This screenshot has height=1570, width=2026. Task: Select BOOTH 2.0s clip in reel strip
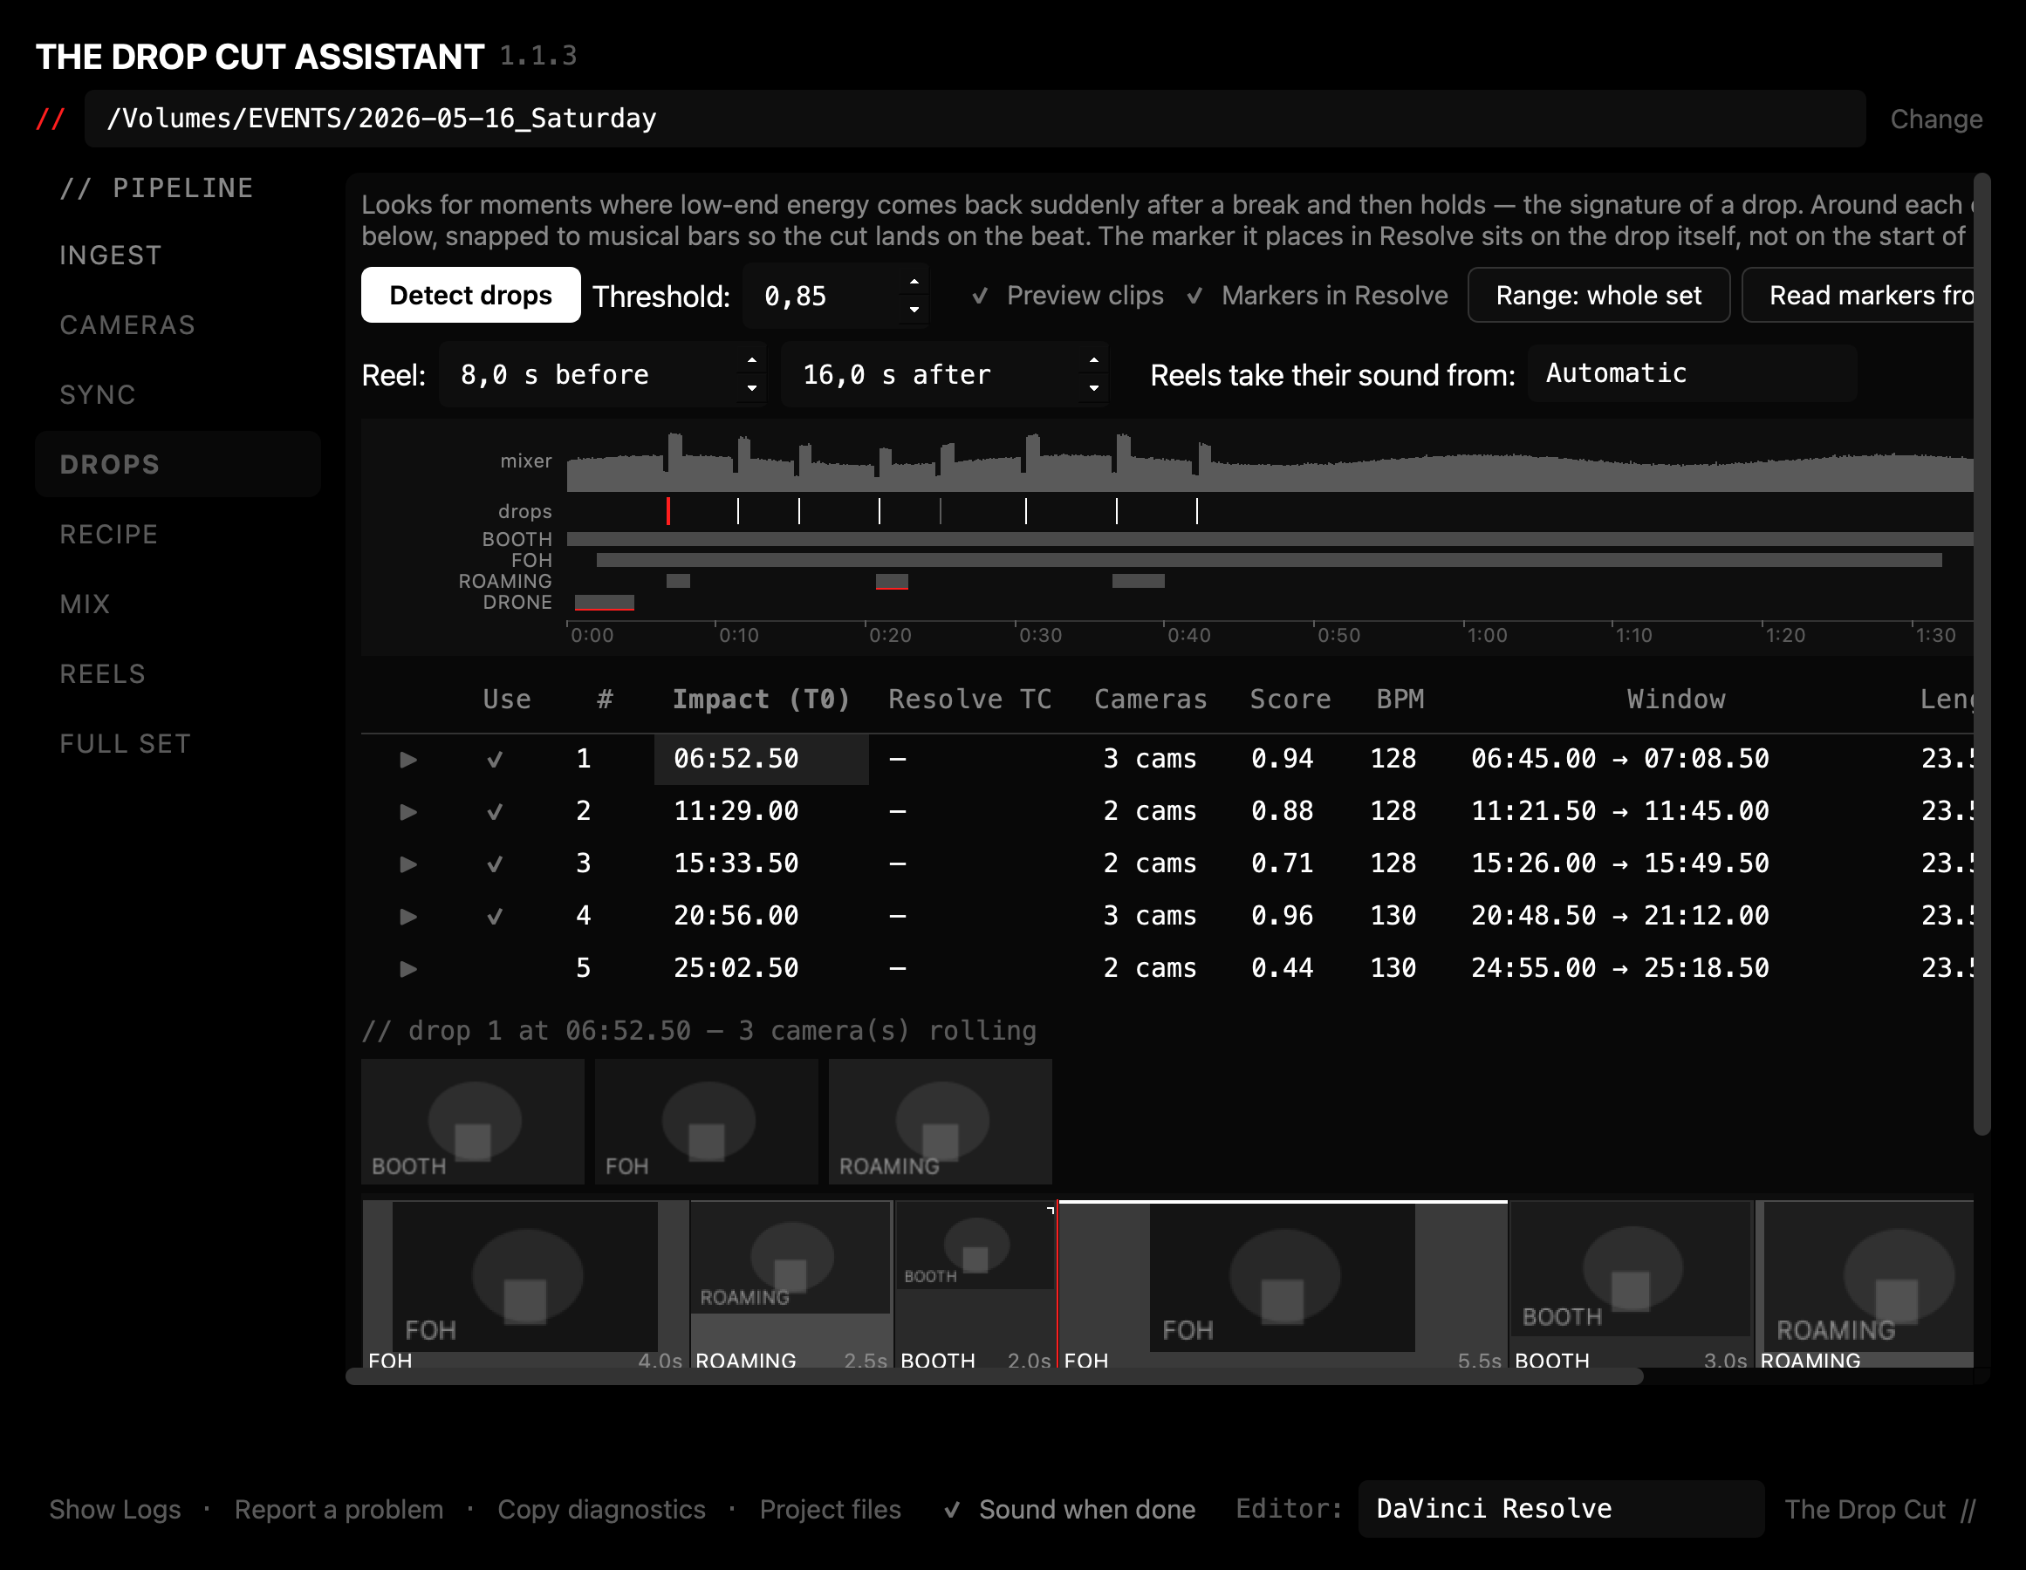(975, 1285)
